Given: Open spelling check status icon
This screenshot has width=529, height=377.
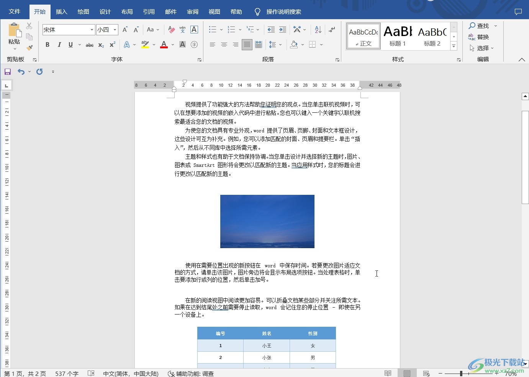Looking at the screenshot, I should (91, 373).
